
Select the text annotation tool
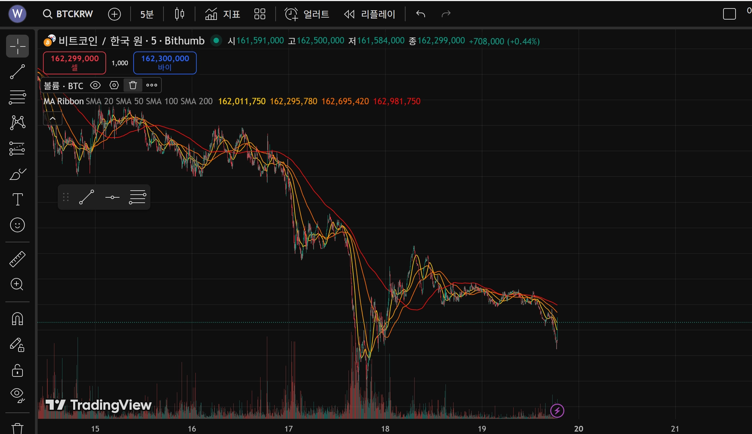click(x=17, y=200)
